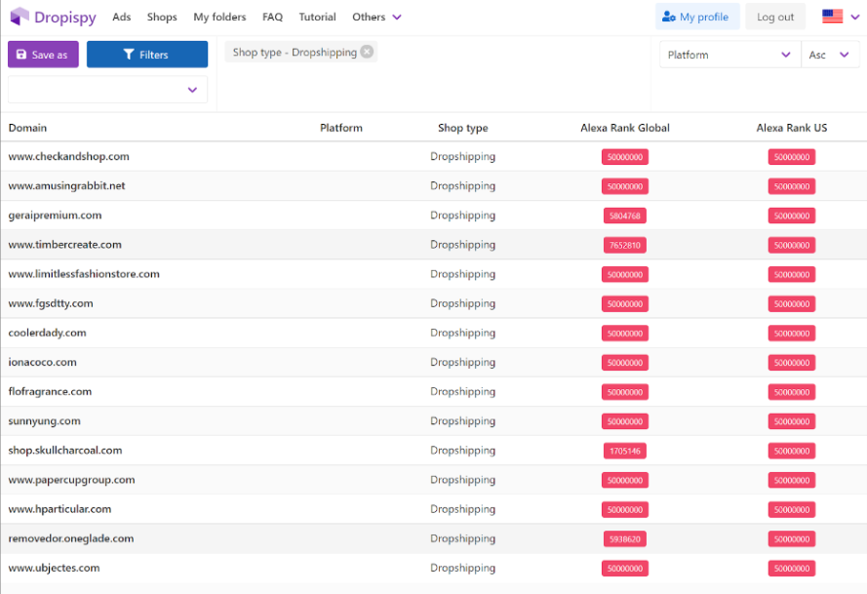Open My folders
This screenshot has width=867, height=594.
pos(219,18)
